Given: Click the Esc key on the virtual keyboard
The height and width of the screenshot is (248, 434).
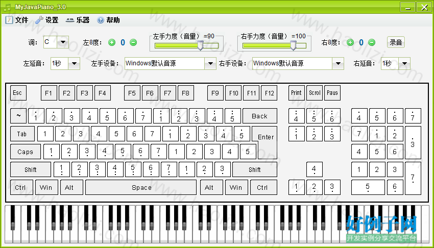Looking at the screenshot, I should [18, 93].
